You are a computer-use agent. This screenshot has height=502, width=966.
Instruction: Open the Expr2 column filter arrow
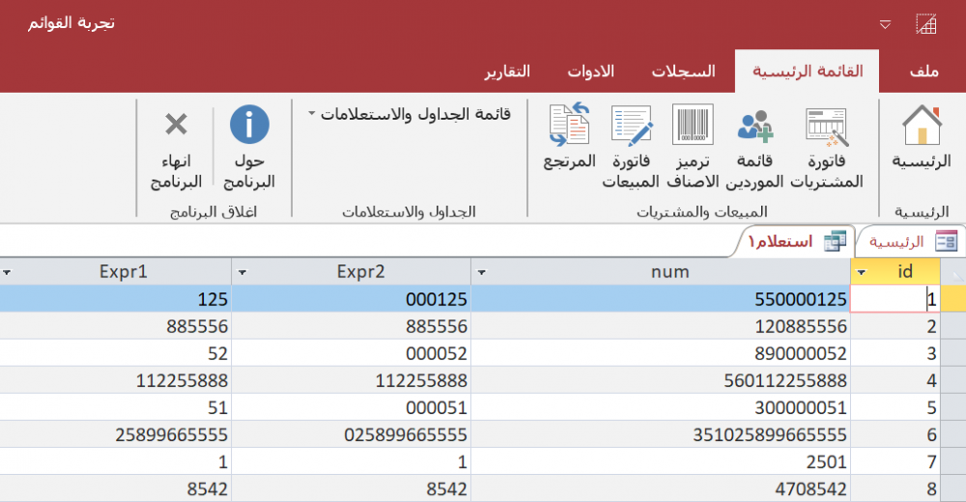[x=242, y=272]
